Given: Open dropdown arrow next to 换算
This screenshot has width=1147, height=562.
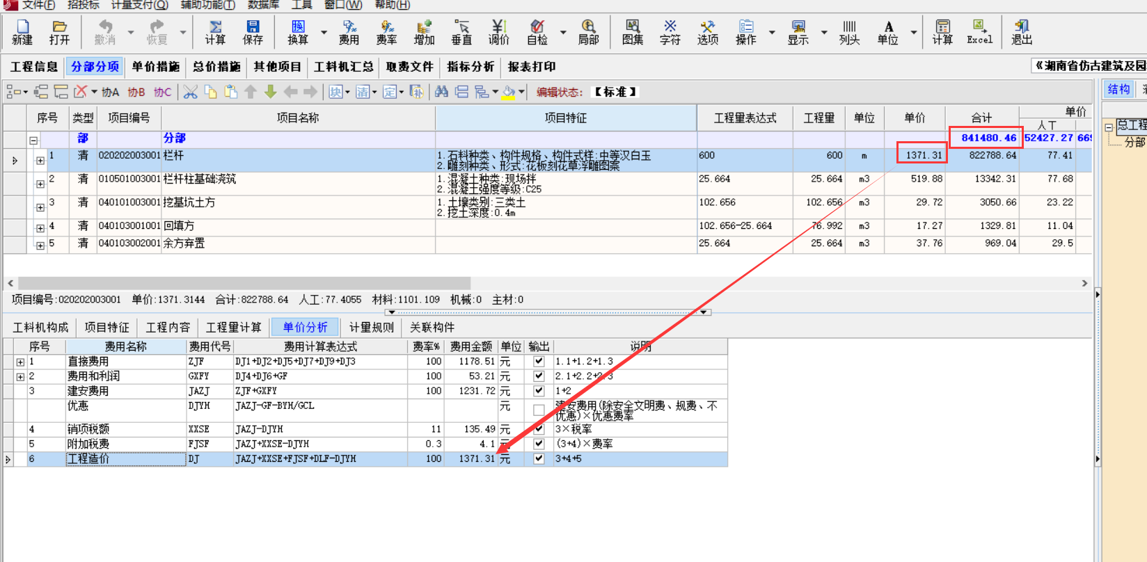Looking at the screenshot, I should coord(324,33).
